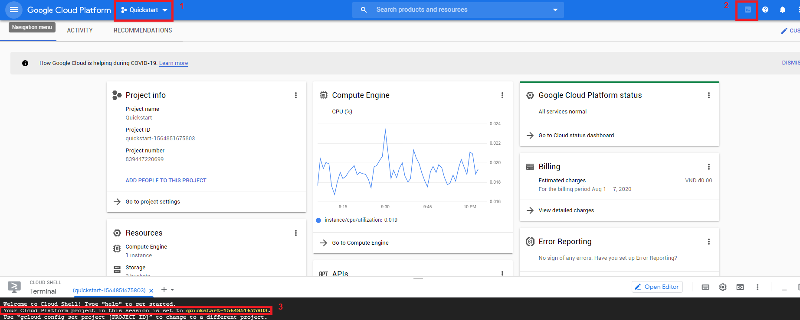Open Project info card options menu

point(296,95)
